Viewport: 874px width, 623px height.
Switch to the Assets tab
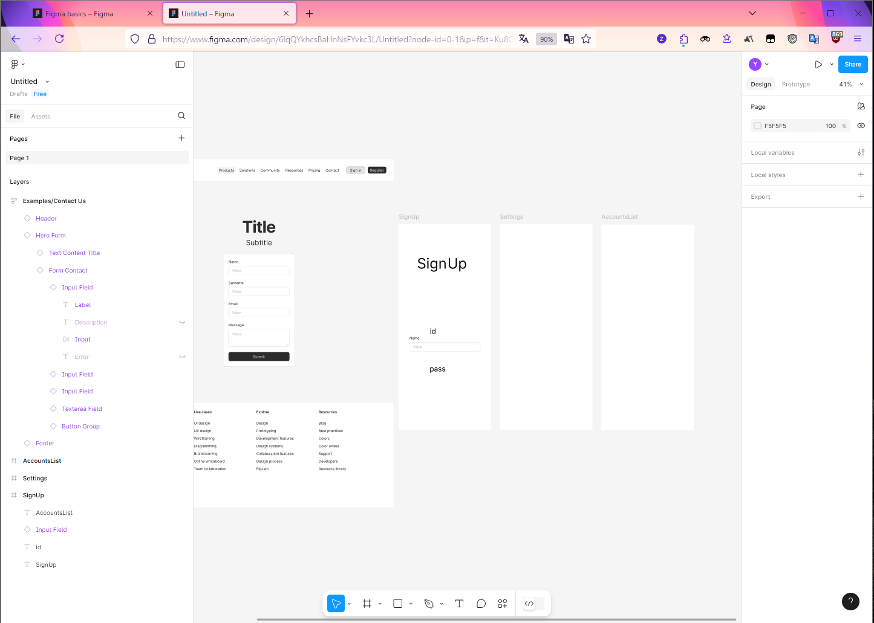[x=41, y=116]
